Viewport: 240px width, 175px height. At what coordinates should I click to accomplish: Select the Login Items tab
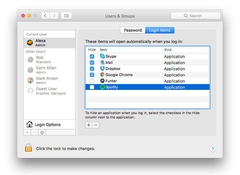coord(160,30)
